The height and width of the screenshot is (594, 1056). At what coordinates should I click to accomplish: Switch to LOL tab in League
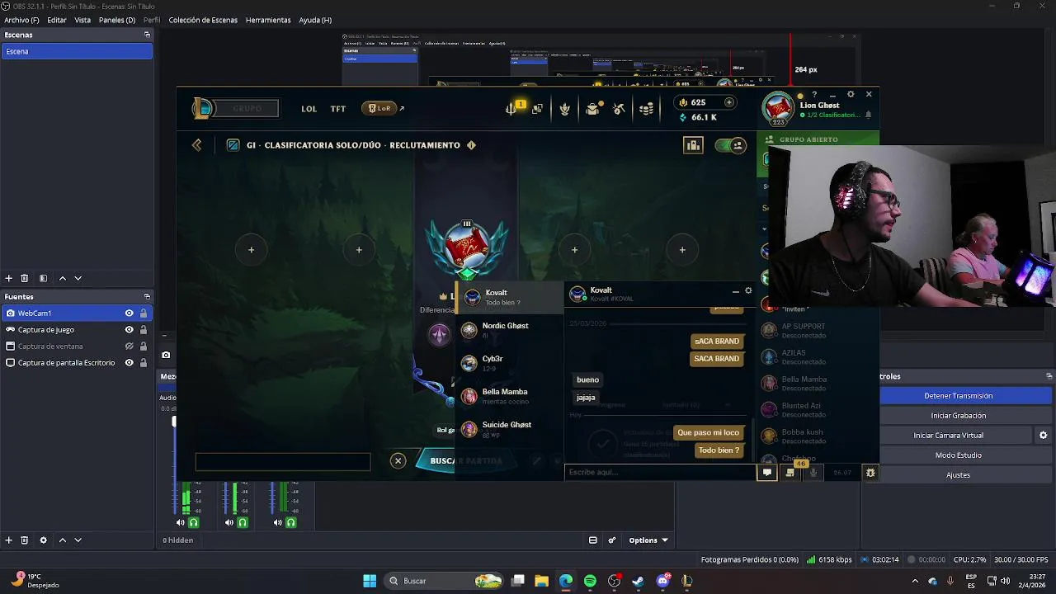[309, 109]
